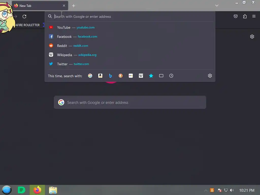Click the Twitter bird favicon in suggestions
The image size is (260, 195).
click(51, 64)
